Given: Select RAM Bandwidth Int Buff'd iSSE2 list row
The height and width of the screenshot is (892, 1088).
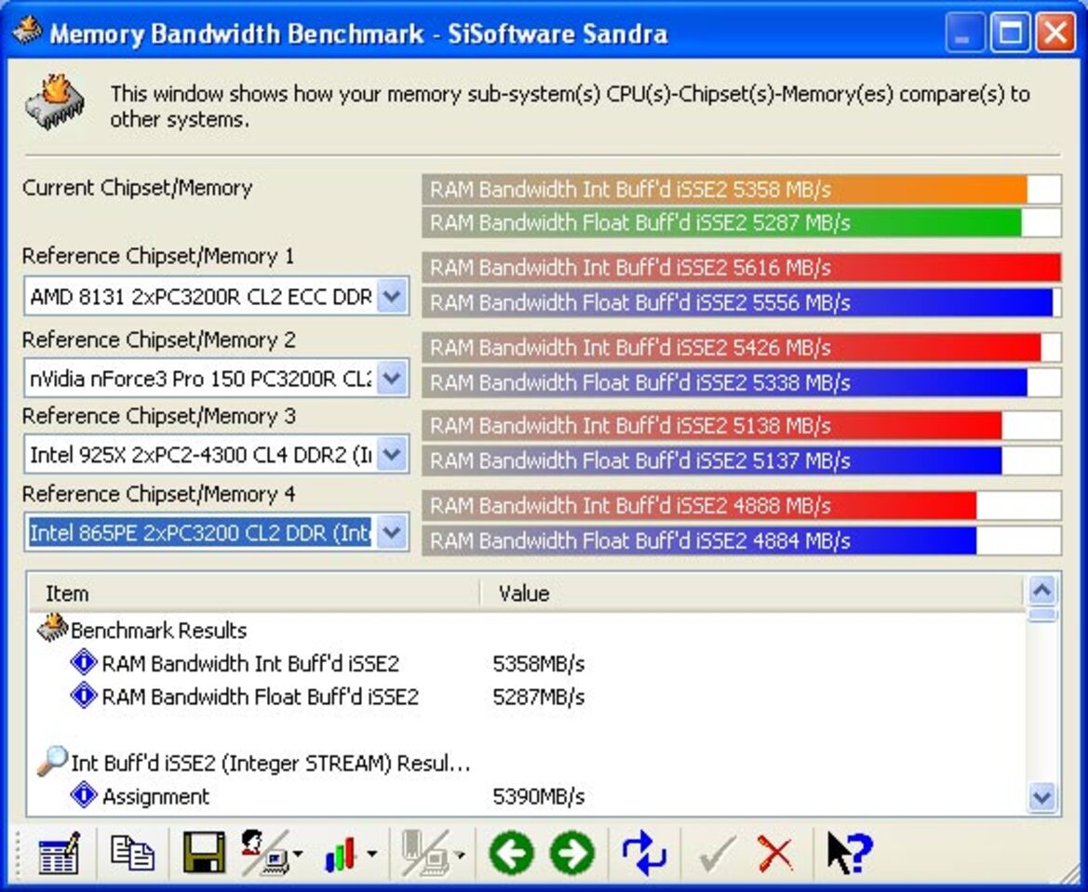Looking at the screenshot, I should coord(527,663).
